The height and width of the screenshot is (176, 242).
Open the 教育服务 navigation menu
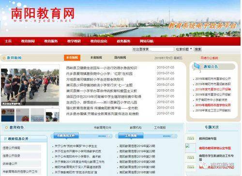pyautogui.click(x=51, y=41)
